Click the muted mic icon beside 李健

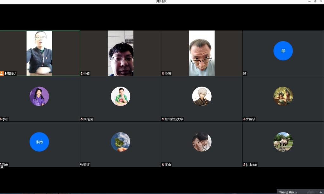82,74
